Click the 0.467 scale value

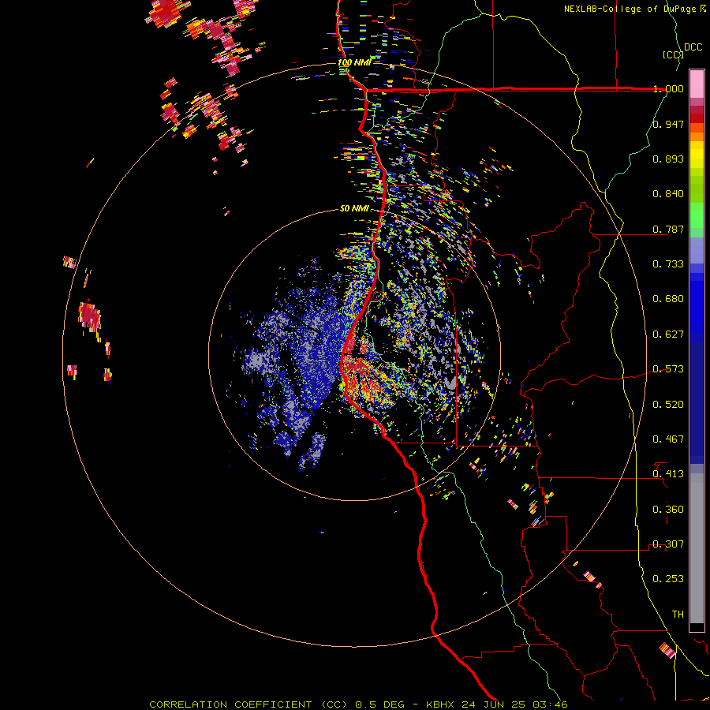point(668,439)
